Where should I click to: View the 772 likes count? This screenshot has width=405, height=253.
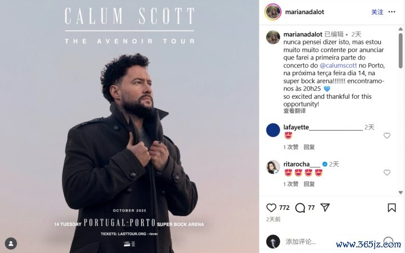(284, 208)
